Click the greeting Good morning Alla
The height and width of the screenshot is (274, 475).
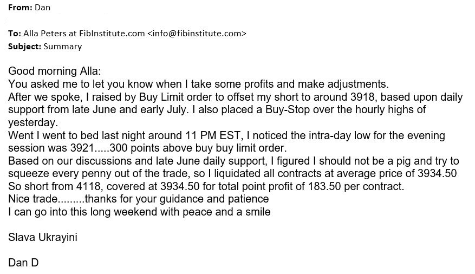(55, 71)
